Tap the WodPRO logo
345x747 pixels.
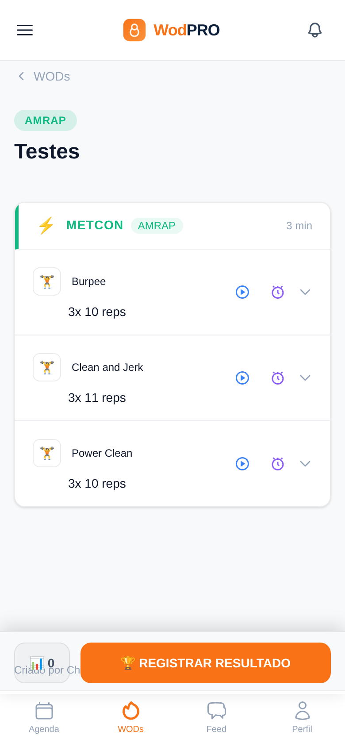[172, 30]
